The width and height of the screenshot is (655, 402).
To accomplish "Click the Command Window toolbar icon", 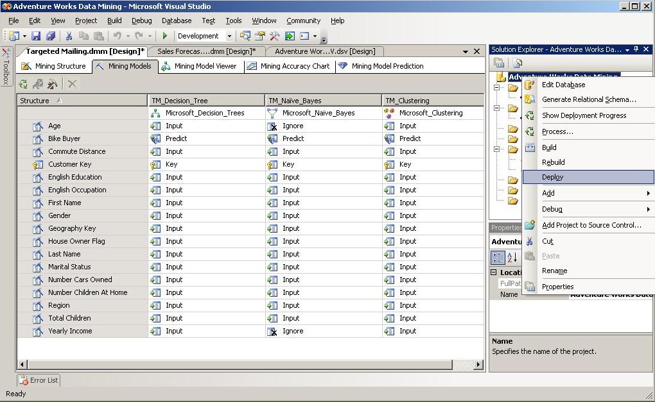I will coord(304,36).
